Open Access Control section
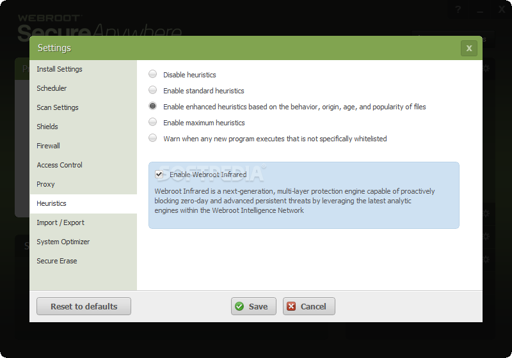The image size is (512, 358). [83, 165]
